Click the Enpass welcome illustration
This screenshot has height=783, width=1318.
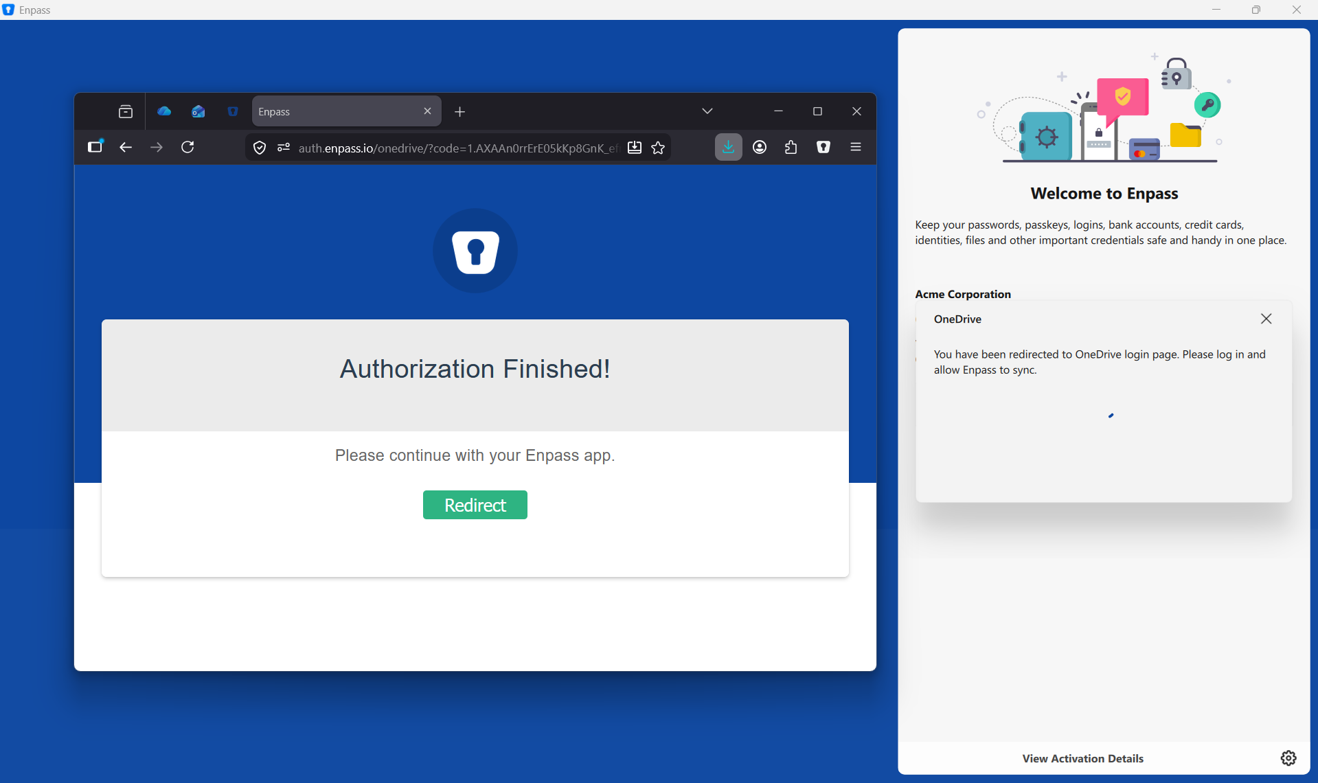point(1104,108)
